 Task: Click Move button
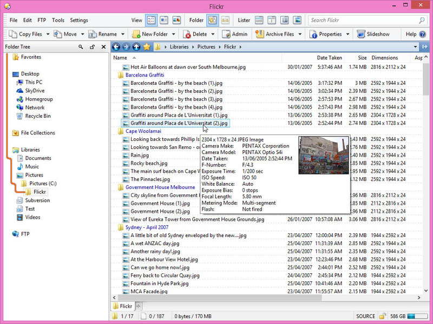coord(65,34)
